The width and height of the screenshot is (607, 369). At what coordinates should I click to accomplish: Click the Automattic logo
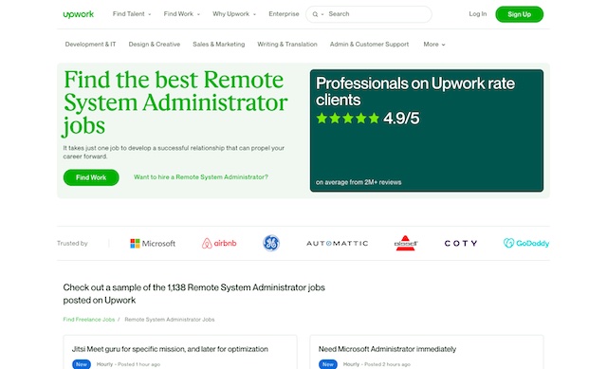[338, 243]
